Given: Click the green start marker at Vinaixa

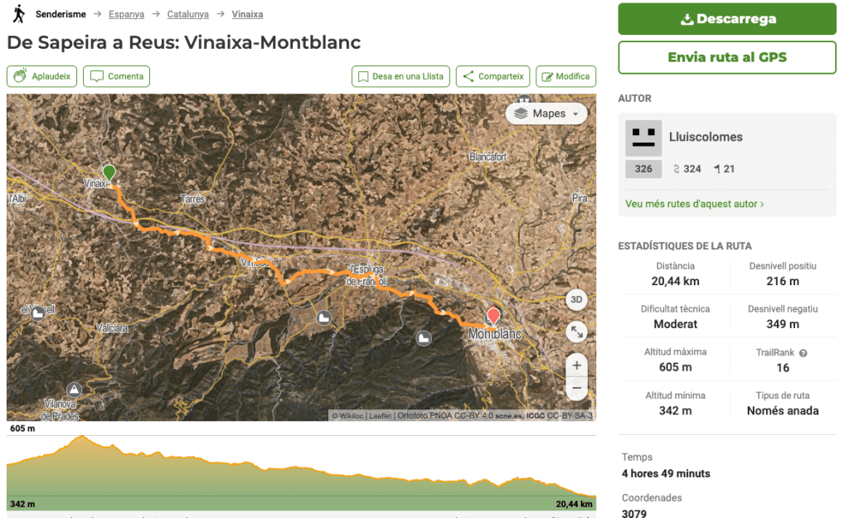Looking at the screenshot, I should (x=109, y=172).
